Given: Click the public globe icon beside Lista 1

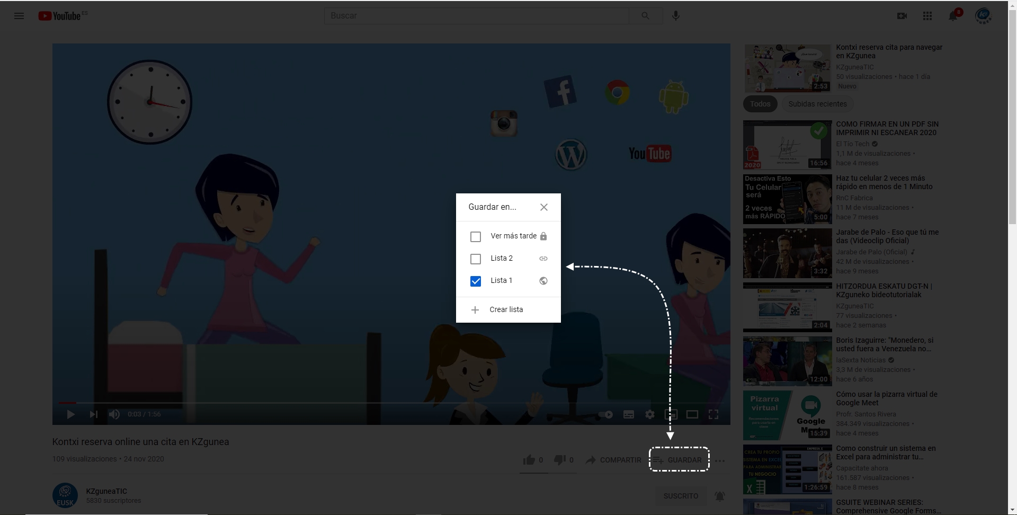Looking at the screenshot, I should pos(543,281).
